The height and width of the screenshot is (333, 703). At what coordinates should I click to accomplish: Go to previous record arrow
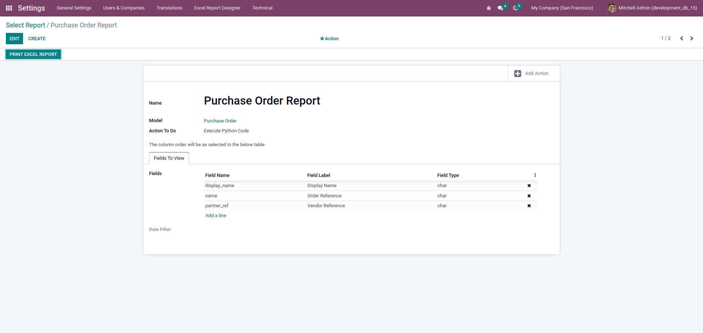pos(681,38)
